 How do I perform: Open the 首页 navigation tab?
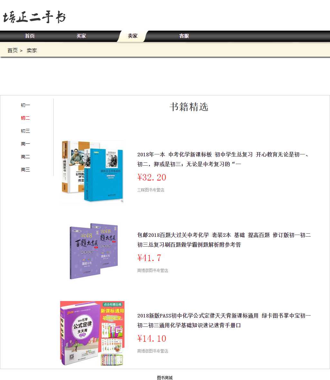(30, 36)
